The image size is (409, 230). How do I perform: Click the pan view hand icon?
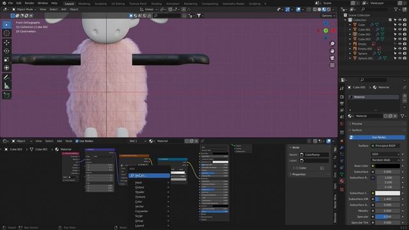332,51
